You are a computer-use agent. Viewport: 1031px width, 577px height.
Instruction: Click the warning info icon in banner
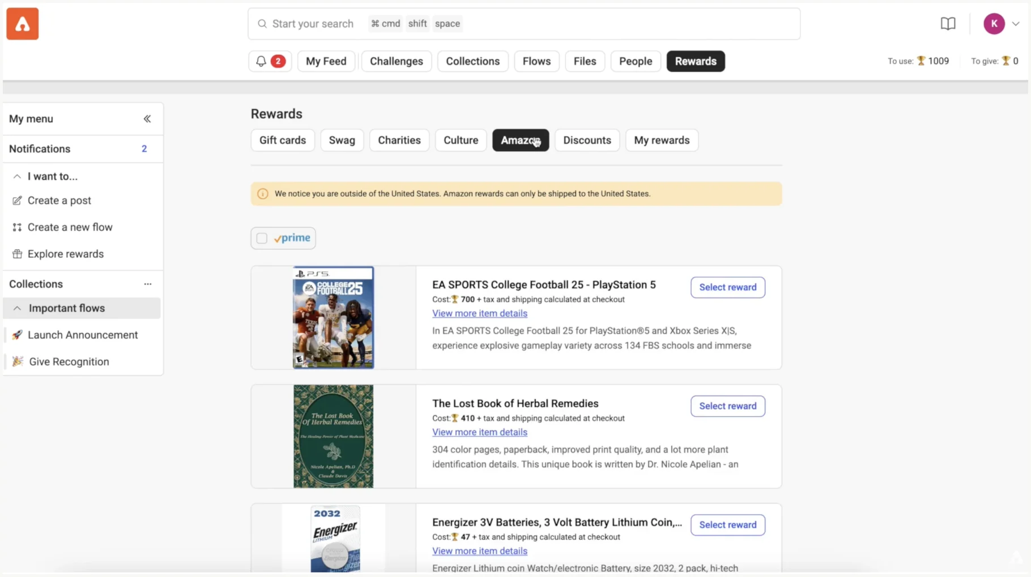pos(263,193)
